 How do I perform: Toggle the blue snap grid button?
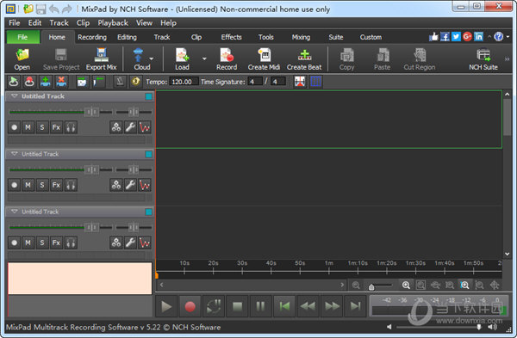pyautogui.click(x=315, y=82)
